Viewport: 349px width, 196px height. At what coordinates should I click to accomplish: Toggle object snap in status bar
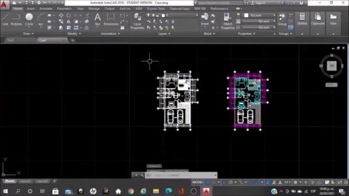point(257,182)
